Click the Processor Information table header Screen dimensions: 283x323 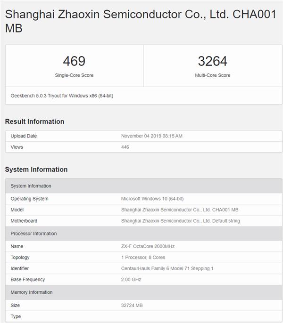click(x=33, y=234)
